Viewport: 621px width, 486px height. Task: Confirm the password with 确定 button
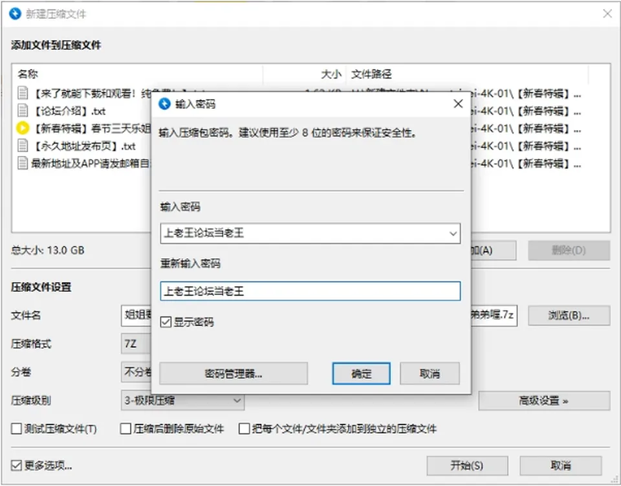pyautogui.click(x=361, y=373)
